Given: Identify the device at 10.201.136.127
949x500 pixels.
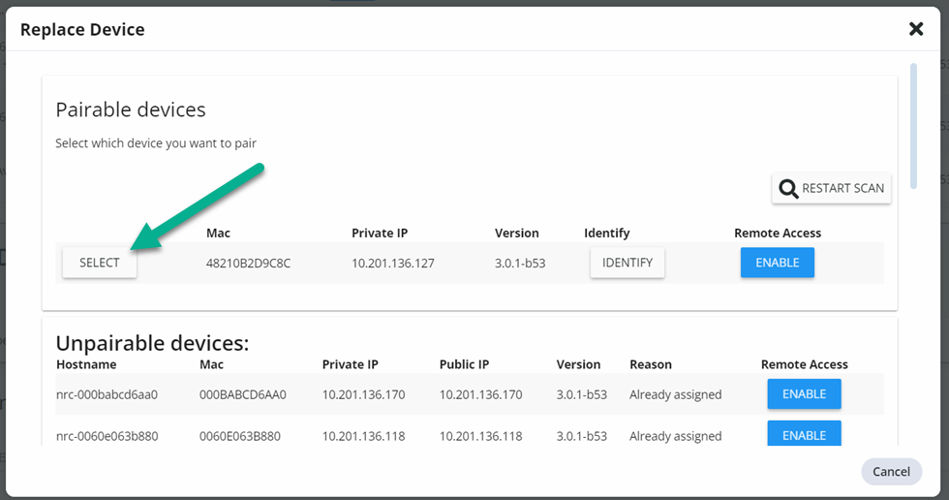Looking at the screenshot, I should pos(628,263).
